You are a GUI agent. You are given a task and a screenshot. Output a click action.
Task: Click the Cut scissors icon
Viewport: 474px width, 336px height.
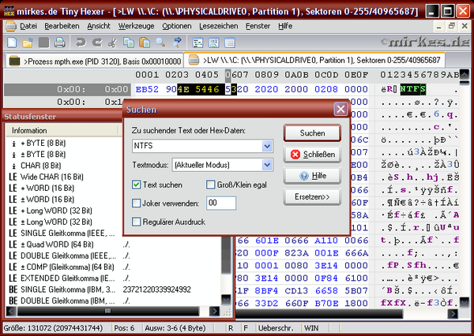(112, 43)
